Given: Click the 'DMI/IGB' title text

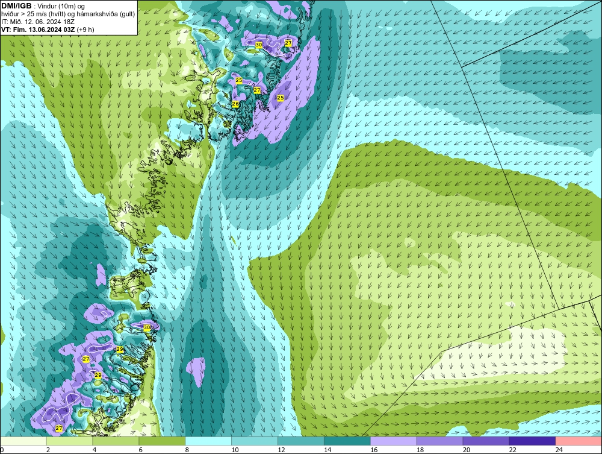Looking at the screenshot, I should 16,6.
